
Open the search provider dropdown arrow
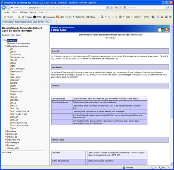tap(171, 8)
